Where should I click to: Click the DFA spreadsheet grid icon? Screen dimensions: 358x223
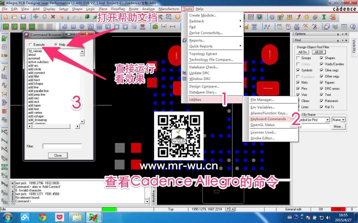click(x=251, y=17)
